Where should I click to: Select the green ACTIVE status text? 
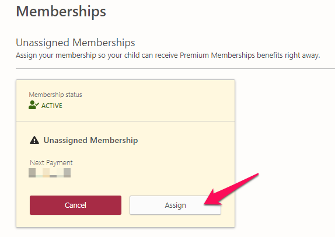pyautogui.click(x=52, y=106)
